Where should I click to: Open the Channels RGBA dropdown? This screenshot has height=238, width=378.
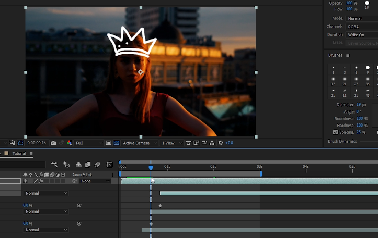pos(362,27)
